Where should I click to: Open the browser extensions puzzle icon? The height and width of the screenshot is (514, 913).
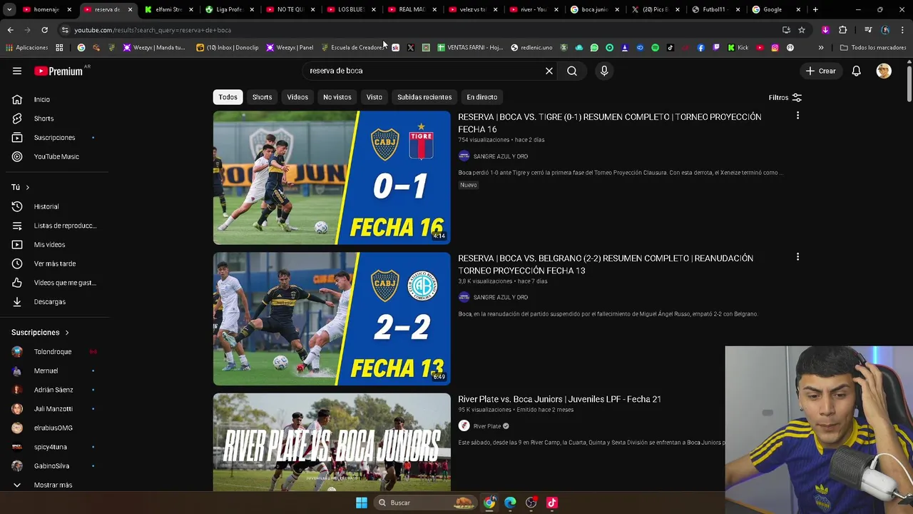click(842, 30)
